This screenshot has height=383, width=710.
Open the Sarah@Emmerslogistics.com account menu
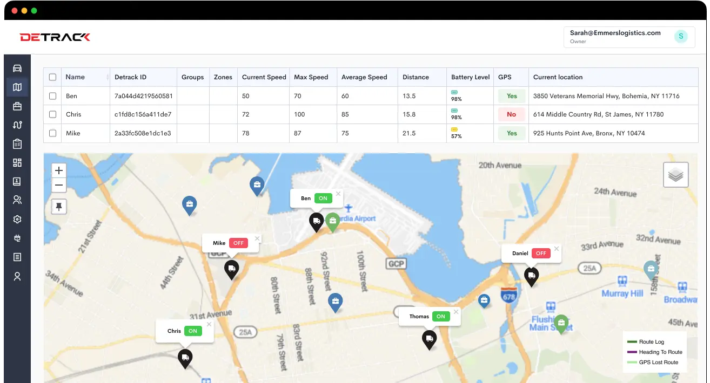[629, 37]
